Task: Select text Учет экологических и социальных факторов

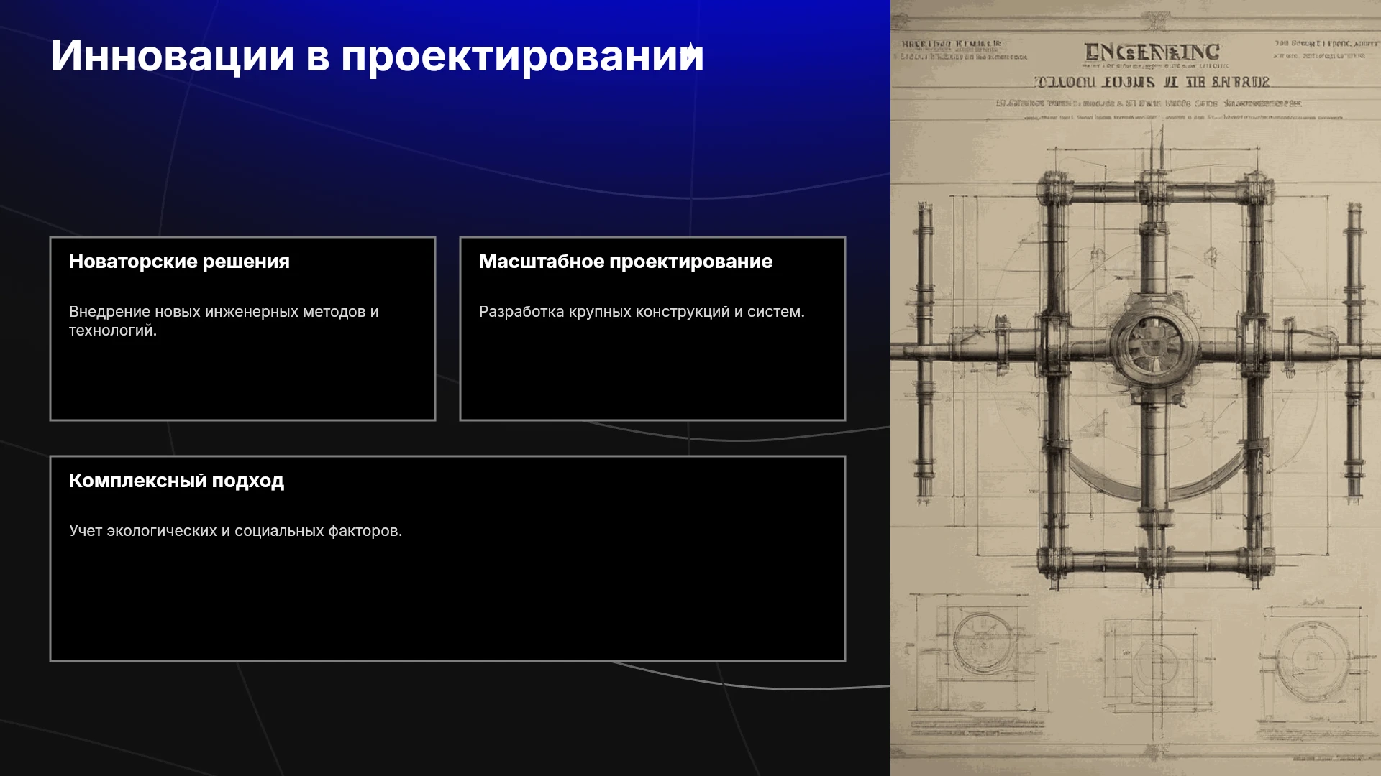Action: [235, 531]
